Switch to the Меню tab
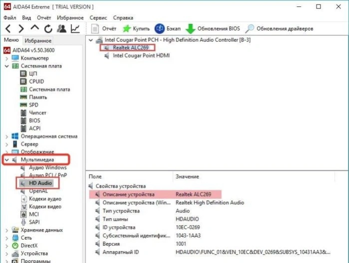 (x=11, y=40)
